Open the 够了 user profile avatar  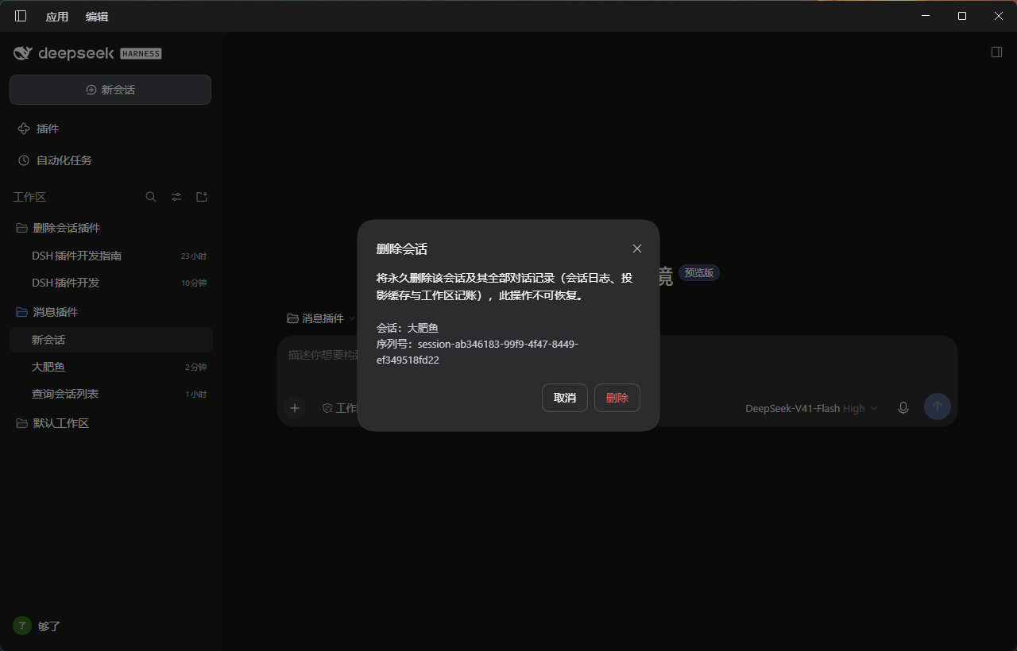(22, 626)
